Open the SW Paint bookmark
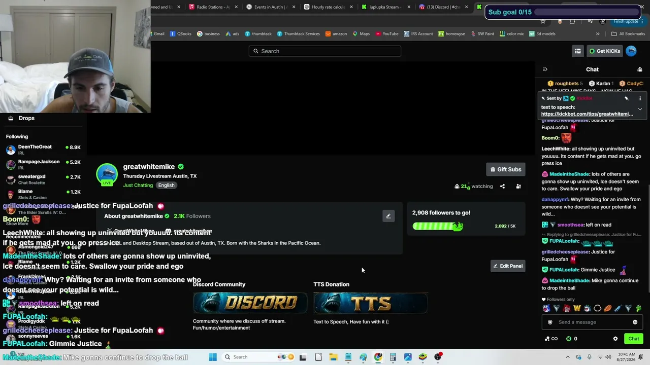650x365 pixels. (482, 34)
